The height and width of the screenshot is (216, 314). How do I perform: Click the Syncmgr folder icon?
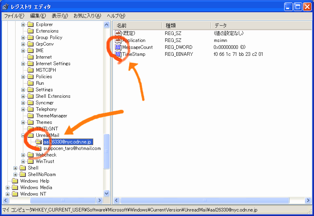click(x=30, y=103)
